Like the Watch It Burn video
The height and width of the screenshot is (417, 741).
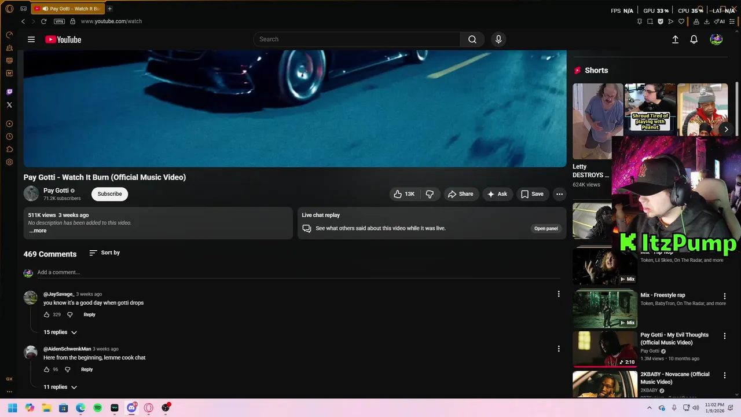coord(404,194)
